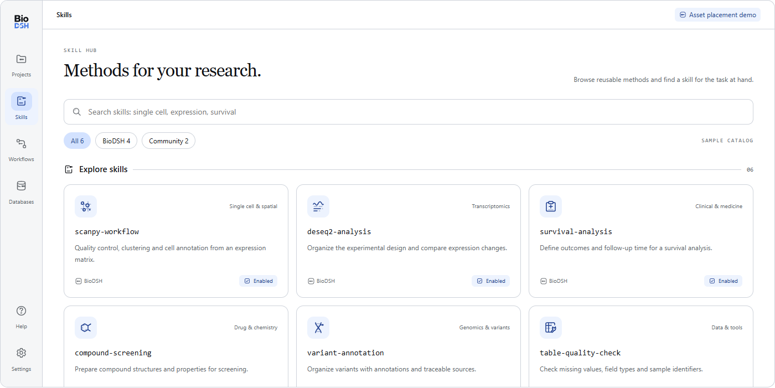Open the variant-annotation skill title

[345, 353]
